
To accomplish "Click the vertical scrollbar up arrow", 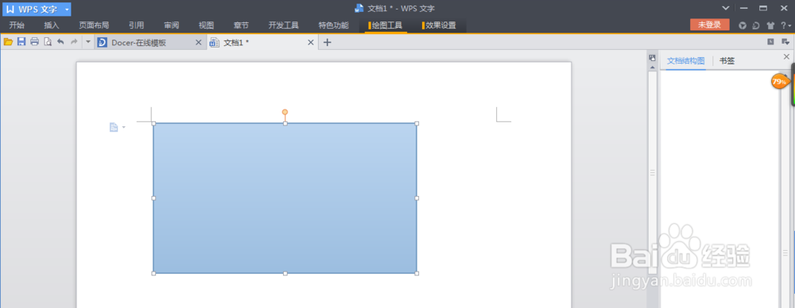I will pos(653,67).
